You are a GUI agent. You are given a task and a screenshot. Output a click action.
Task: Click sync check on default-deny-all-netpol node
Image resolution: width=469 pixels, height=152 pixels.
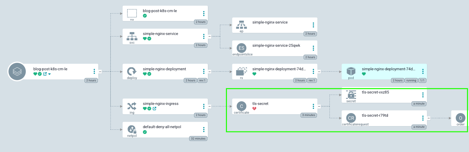(145, 132)
